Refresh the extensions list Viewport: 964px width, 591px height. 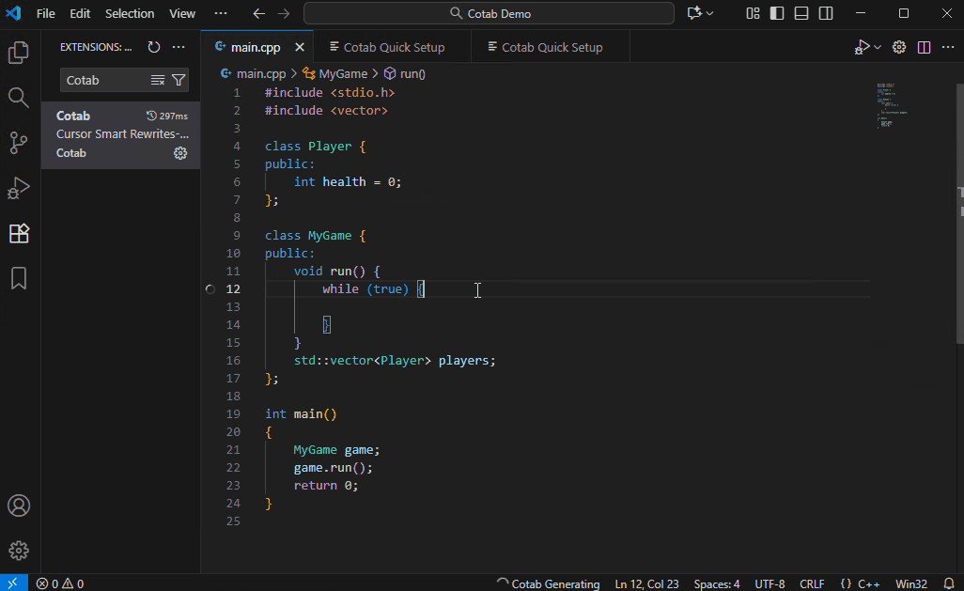[x=154, y=47]
